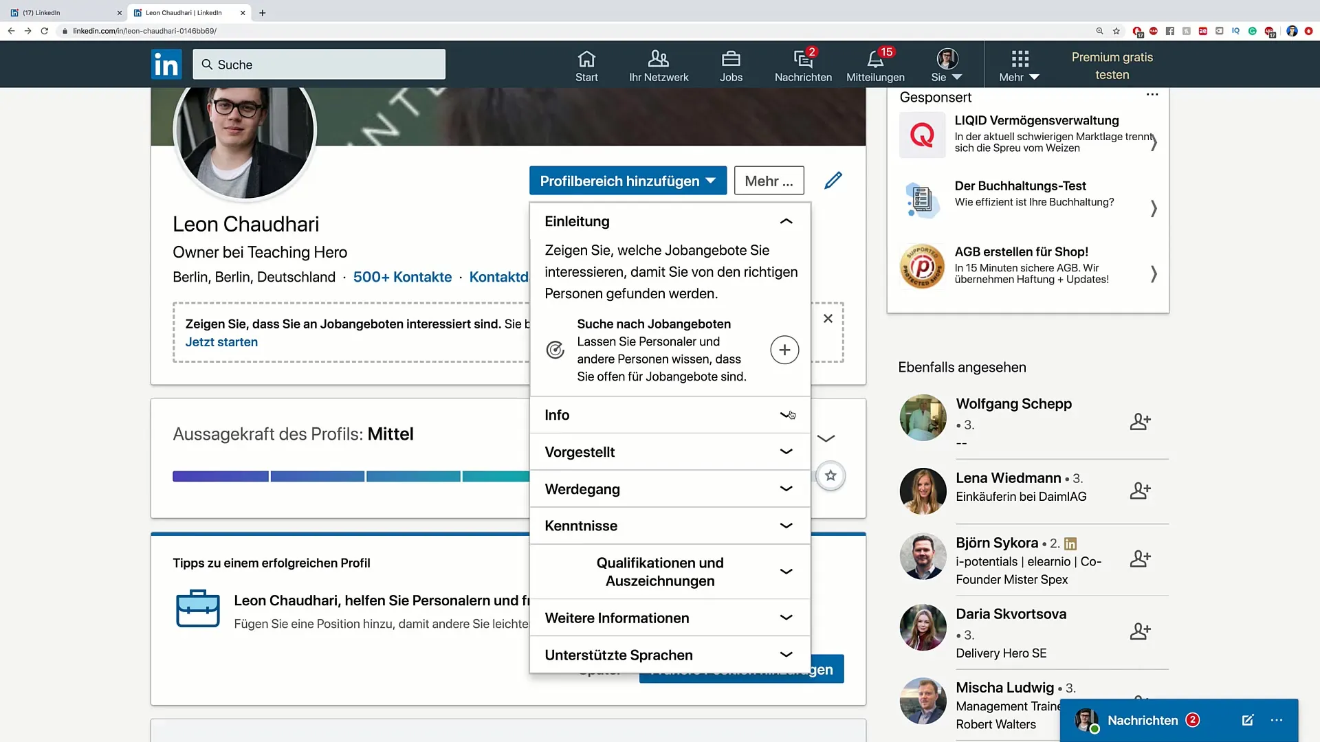
Task: Go back with browser back arrow
Action: click(11, 31)
